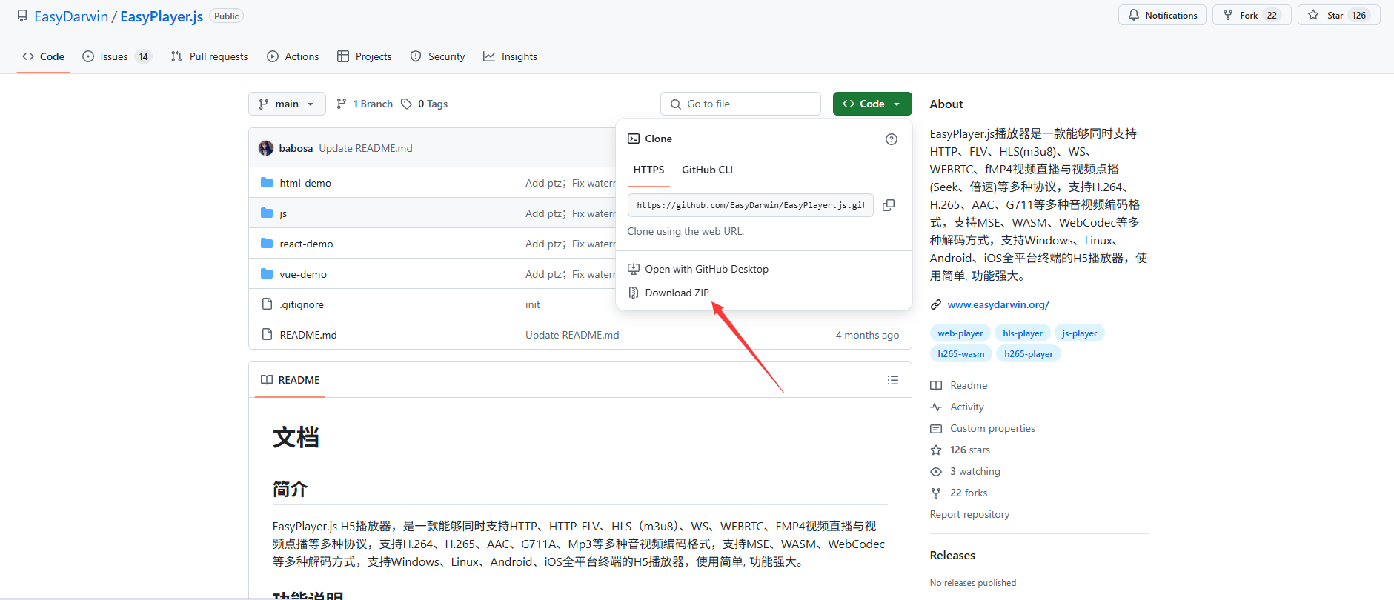Open the Projects tab
Image resolution: width=1394 pixels, height=600 pixels.
coord(364,56)
